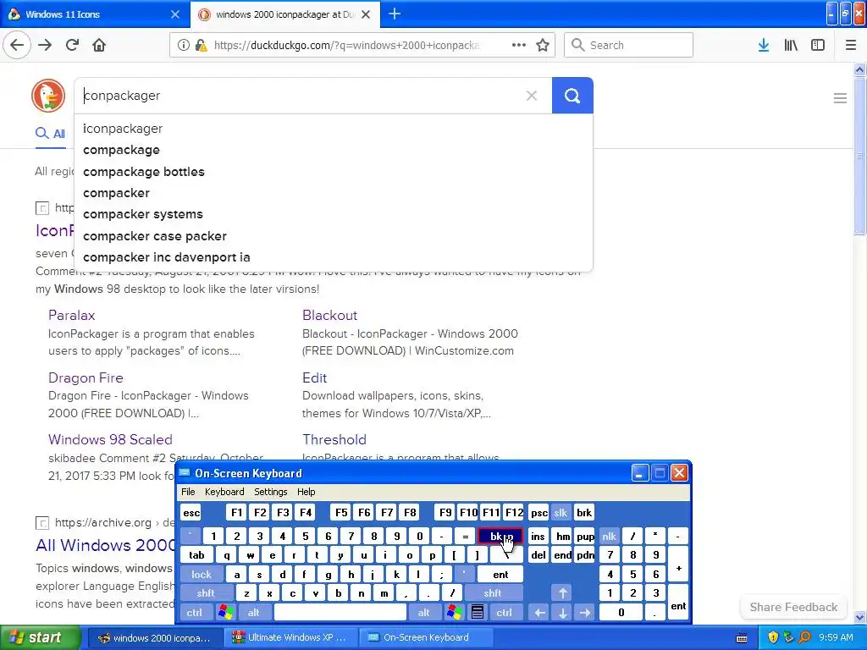Toggle left alt key on On-Screen Keyboard

point(254,613)
